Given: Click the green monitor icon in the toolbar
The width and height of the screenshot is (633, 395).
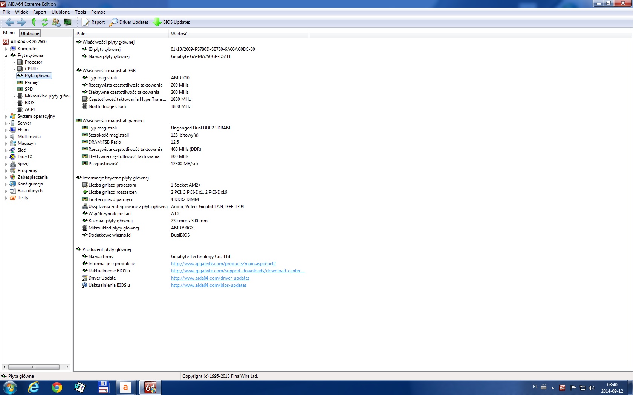Looking at the screenshot, I should (68, 22).
